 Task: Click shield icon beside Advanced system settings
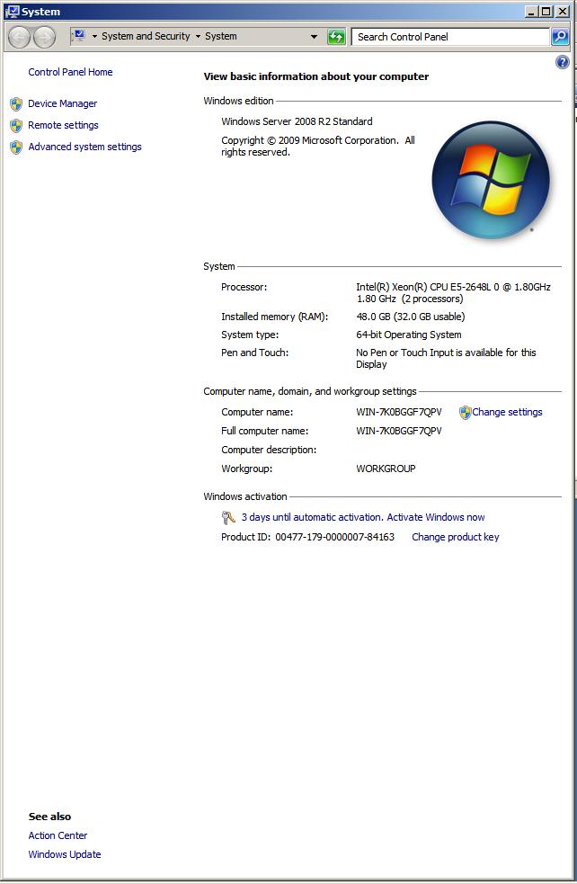16,147
